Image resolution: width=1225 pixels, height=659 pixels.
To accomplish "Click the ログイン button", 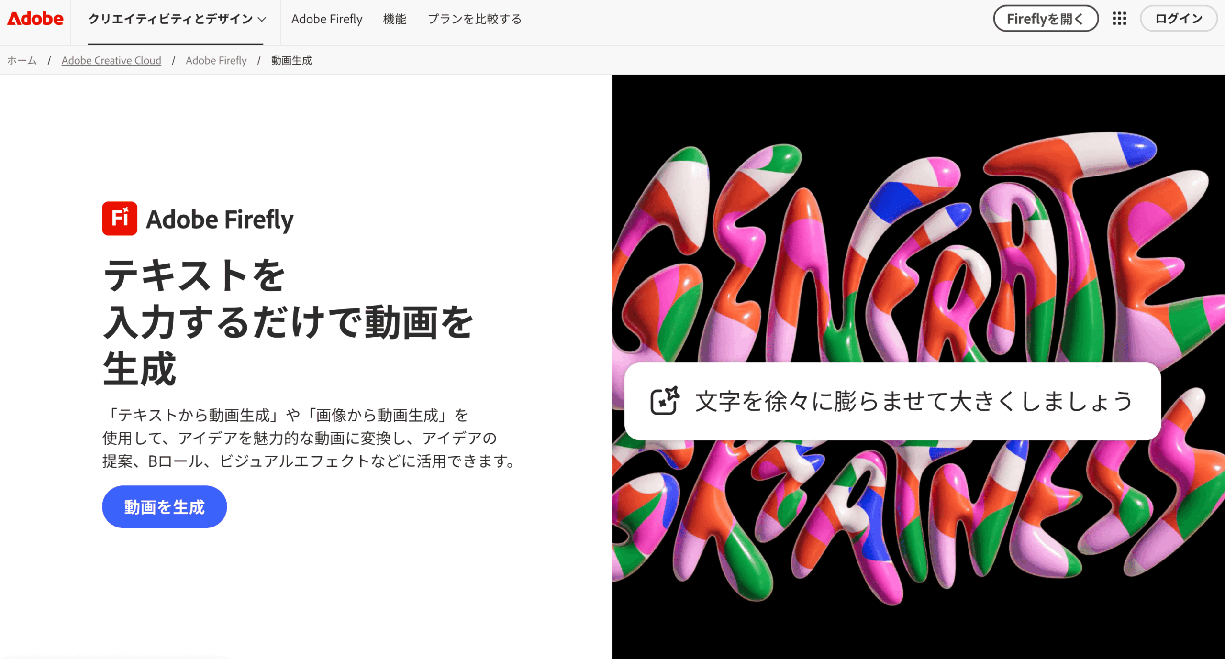I will 1179,19.
